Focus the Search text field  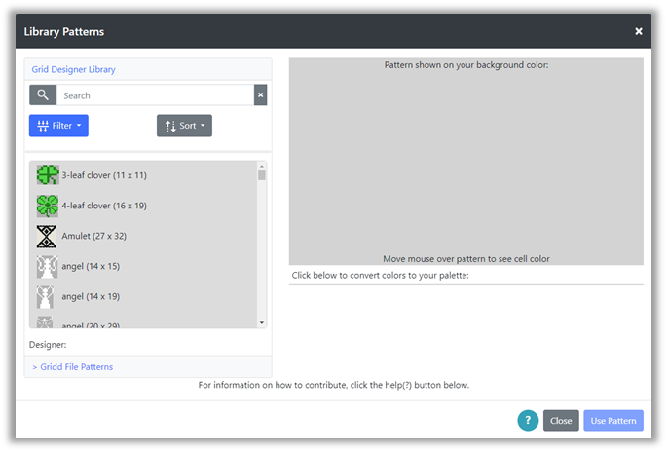pyautogui.click(x=156, y=95)
